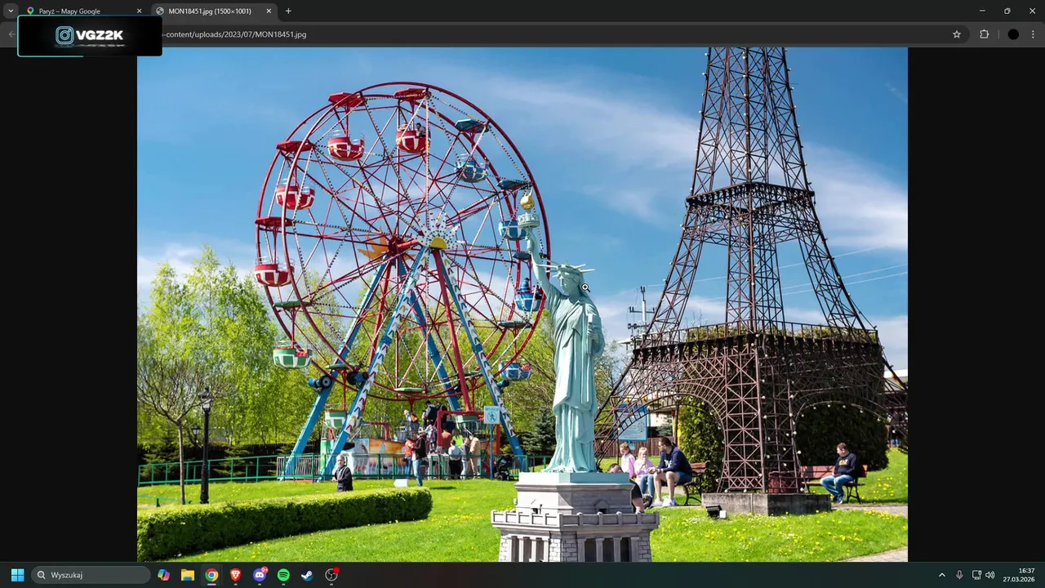1045x588 pixels.
Task: Open a new browser tab
Action: pyautogui.click(x=288, y=11)
